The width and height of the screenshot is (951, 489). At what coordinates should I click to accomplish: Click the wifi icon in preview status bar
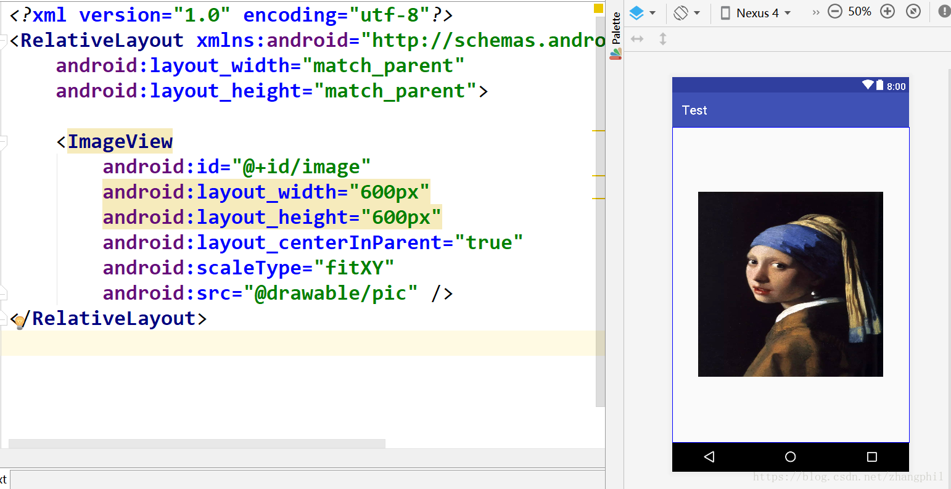(868, 85)
